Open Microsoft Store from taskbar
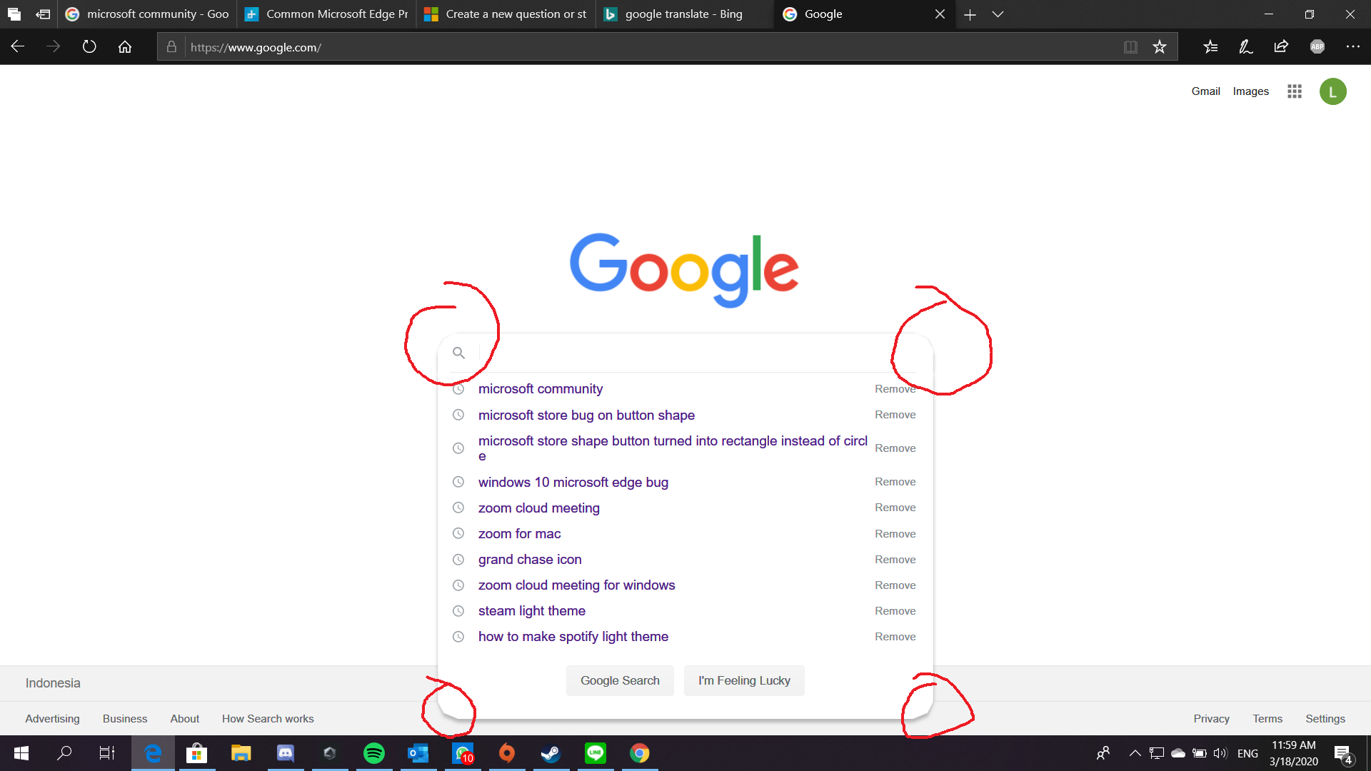Screen dimensions: 1371x771 pyautogui.click(x=196, y=753)
